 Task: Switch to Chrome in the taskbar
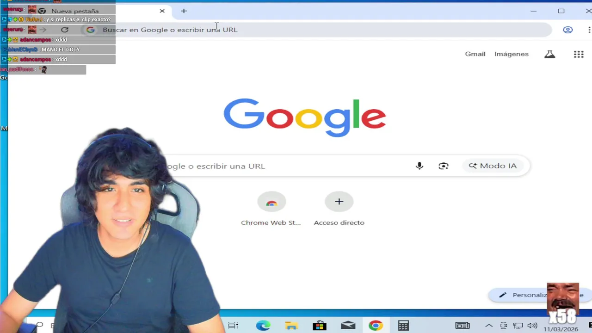click(x=376, y=326)
